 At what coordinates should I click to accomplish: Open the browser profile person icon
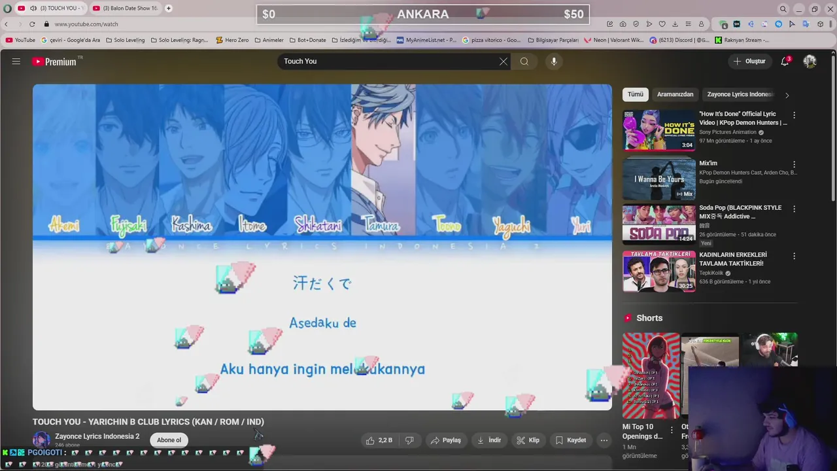pos(701,24)
